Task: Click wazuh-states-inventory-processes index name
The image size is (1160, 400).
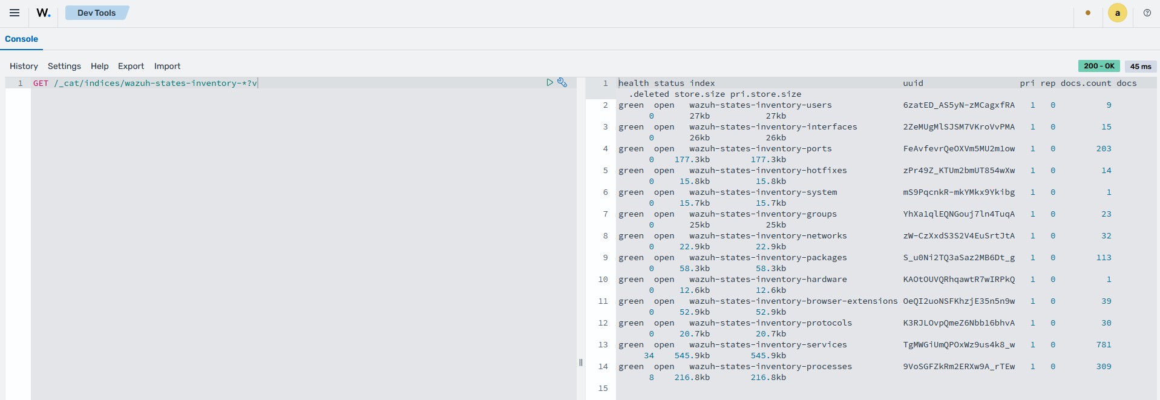Action: (770, 366)
